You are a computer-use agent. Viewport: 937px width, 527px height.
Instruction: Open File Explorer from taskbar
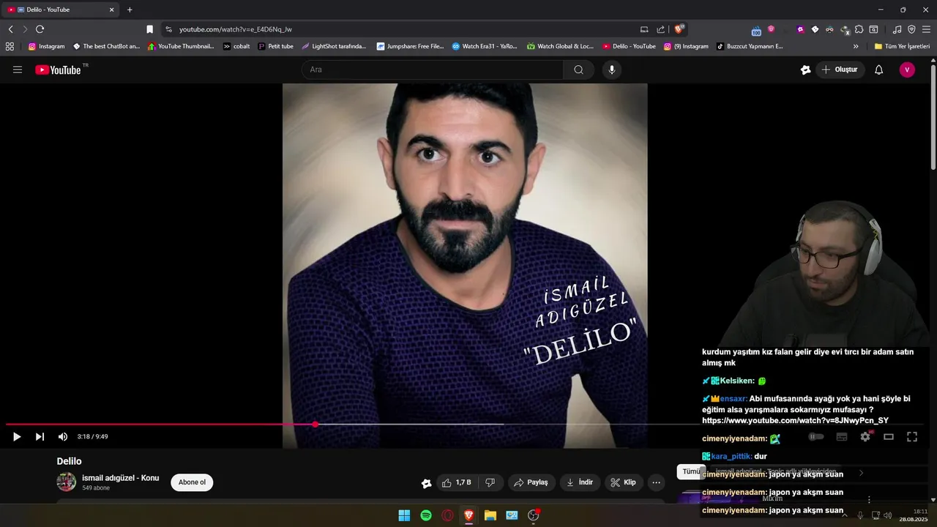coord(490,515)
